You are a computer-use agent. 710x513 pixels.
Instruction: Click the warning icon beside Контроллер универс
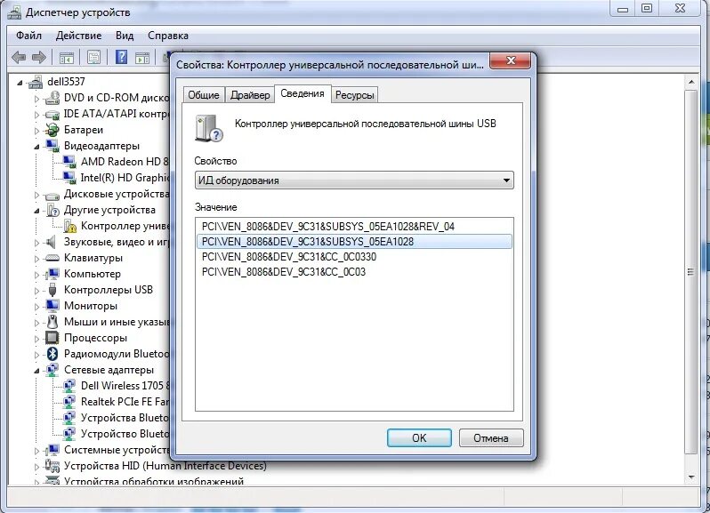(x=69, y=226)
